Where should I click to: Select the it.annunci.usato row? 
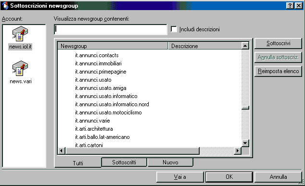(93, 80)
